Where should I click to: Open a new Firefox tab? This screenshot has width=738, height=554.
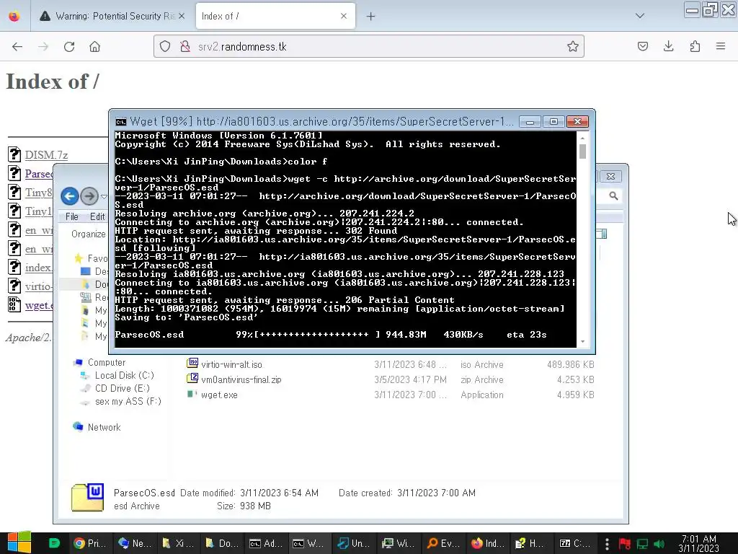[371, 16]
